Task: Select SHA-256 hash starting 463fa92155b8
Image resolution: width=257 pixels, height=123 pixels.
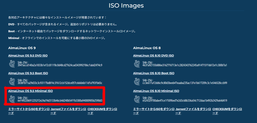Action: coord(185,65)
